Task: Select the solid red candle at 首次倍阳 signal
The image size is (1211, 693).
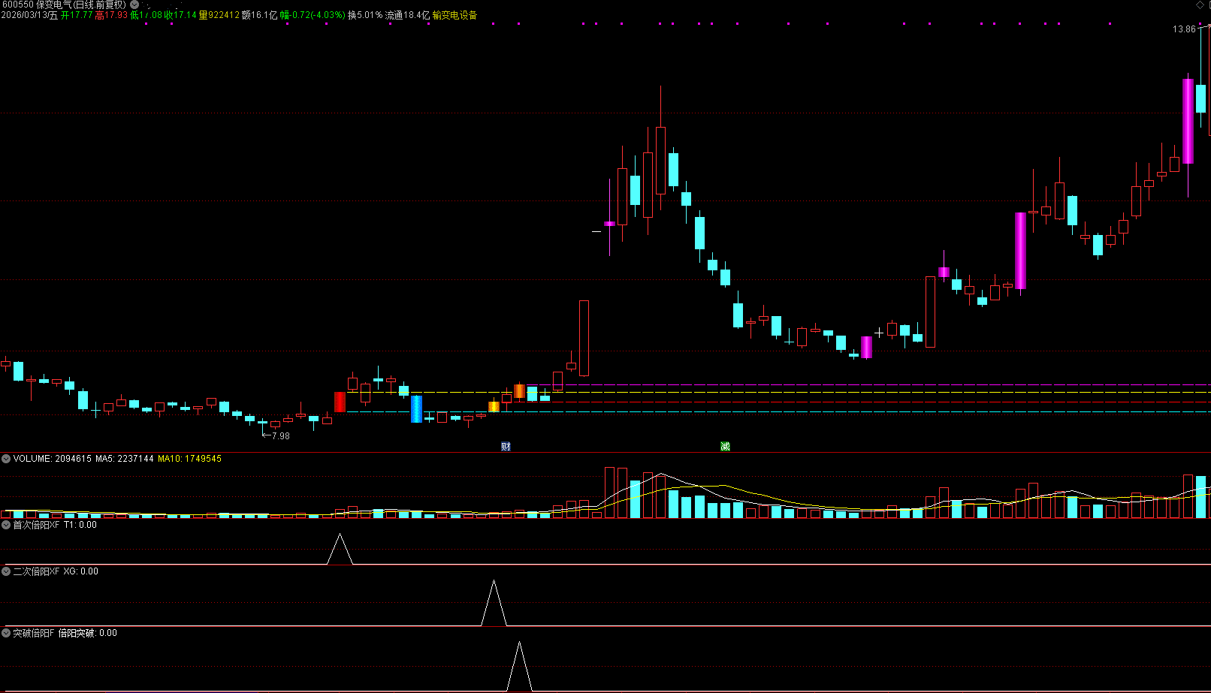Action: tap(340, 402)
